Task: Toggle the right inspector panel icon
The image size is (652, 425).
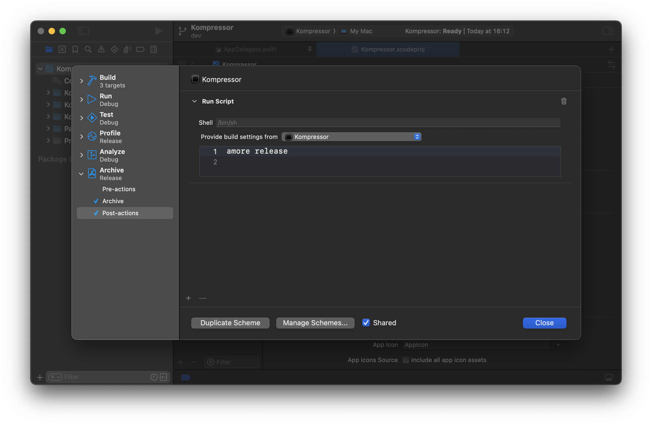Action: 608,31
